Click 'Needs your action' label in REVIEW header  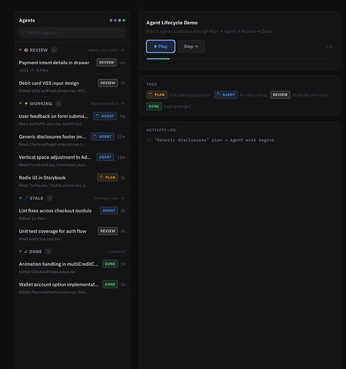pyautogui.click(x=103, y=50)
